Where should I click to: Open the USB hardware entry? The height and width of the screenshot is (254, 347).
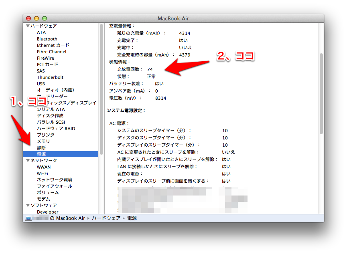point(41,84)
